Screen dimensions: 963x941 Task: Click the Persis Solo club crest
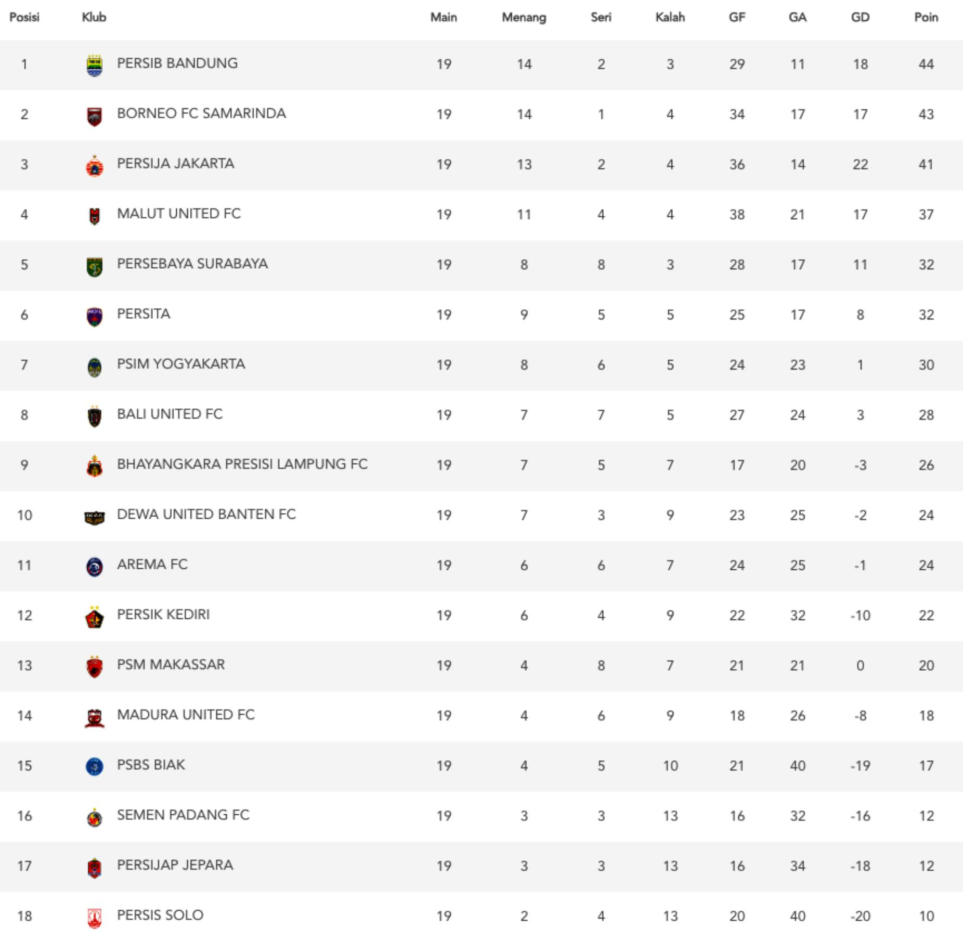(94, 918)
